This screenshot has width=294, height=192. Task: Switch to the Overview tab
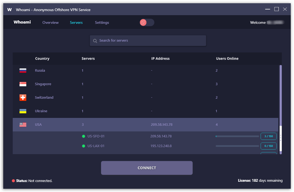50,22
